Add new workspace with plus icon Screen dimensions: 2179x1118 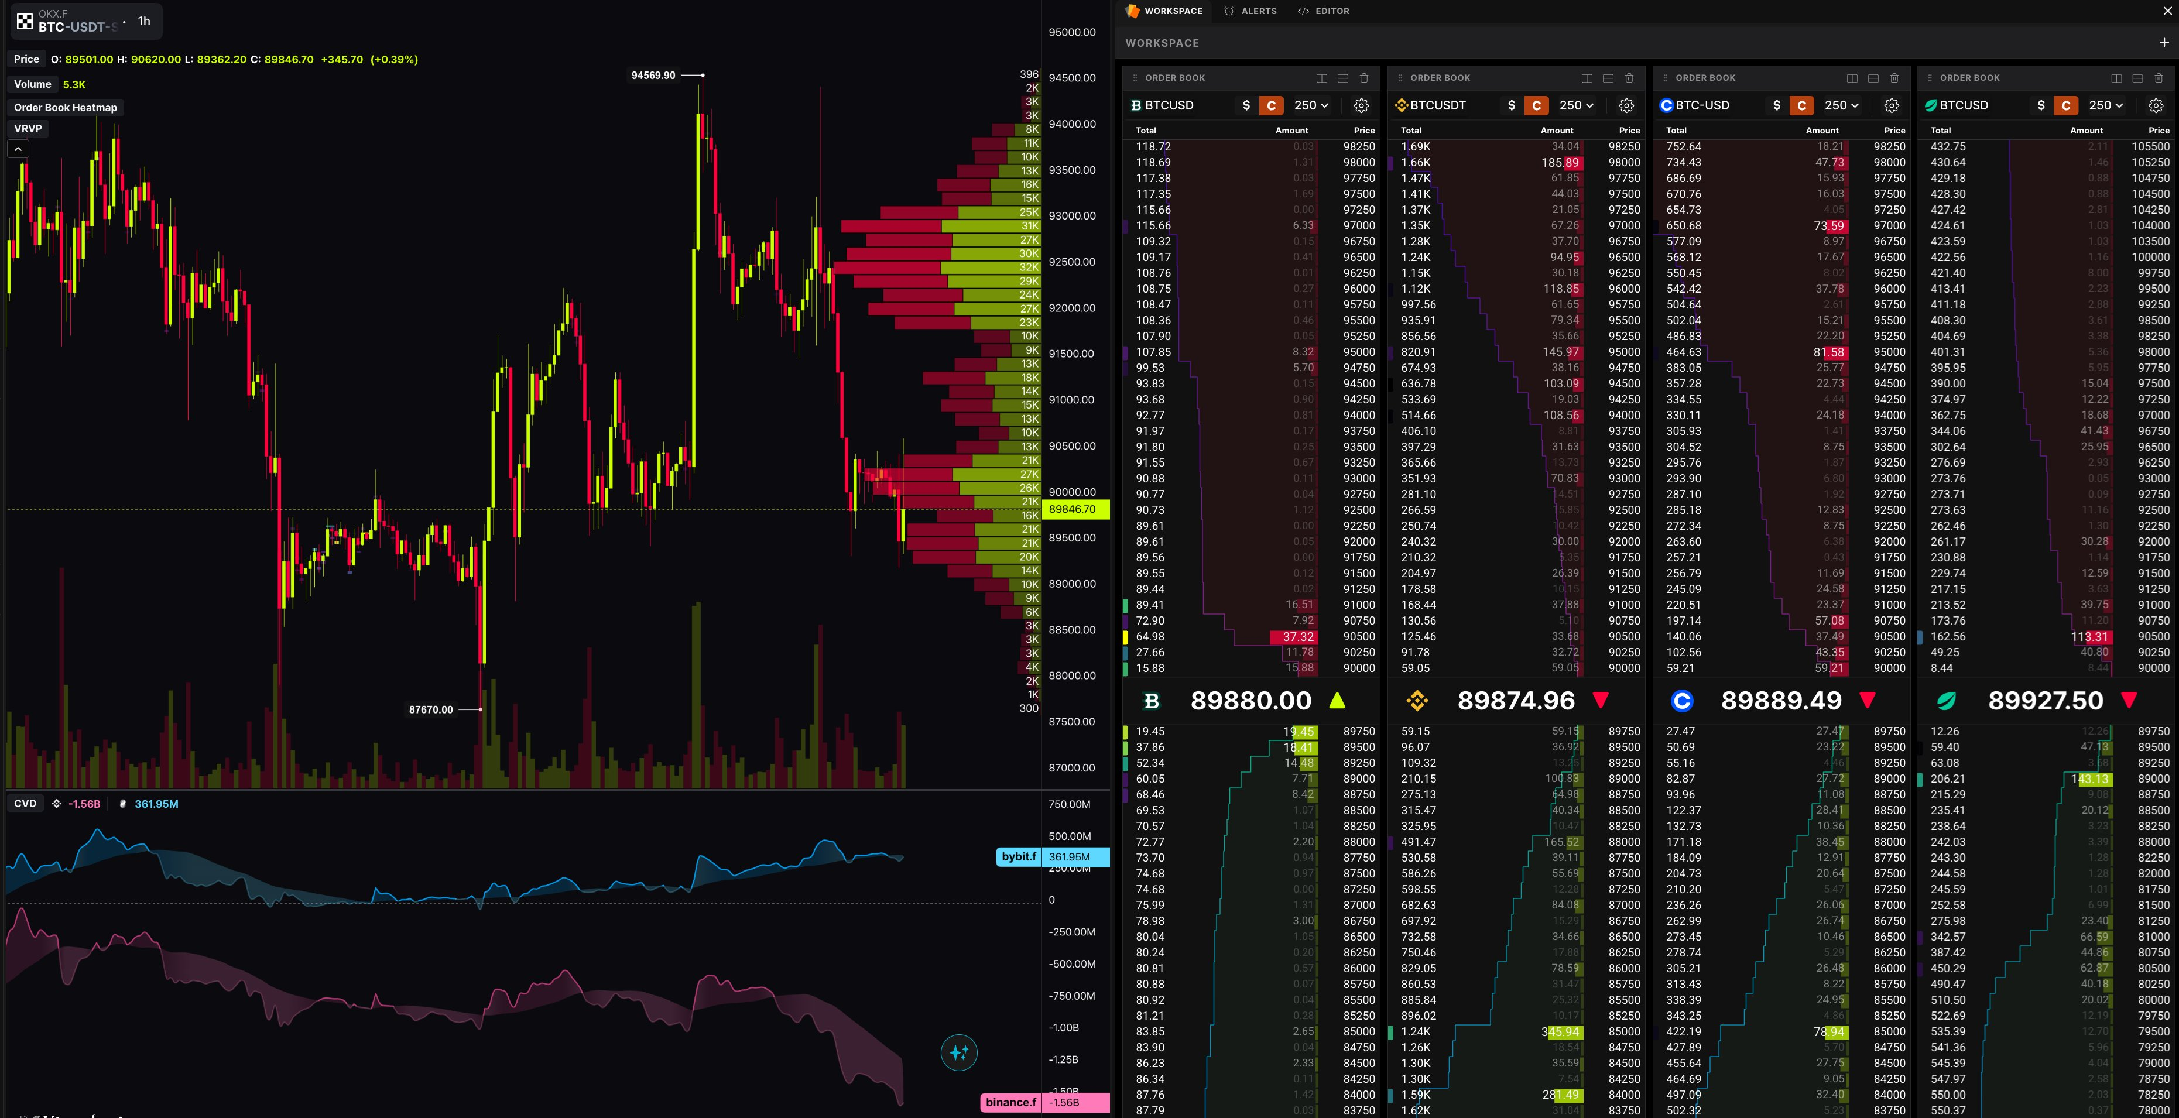[x=2163, y=42]
